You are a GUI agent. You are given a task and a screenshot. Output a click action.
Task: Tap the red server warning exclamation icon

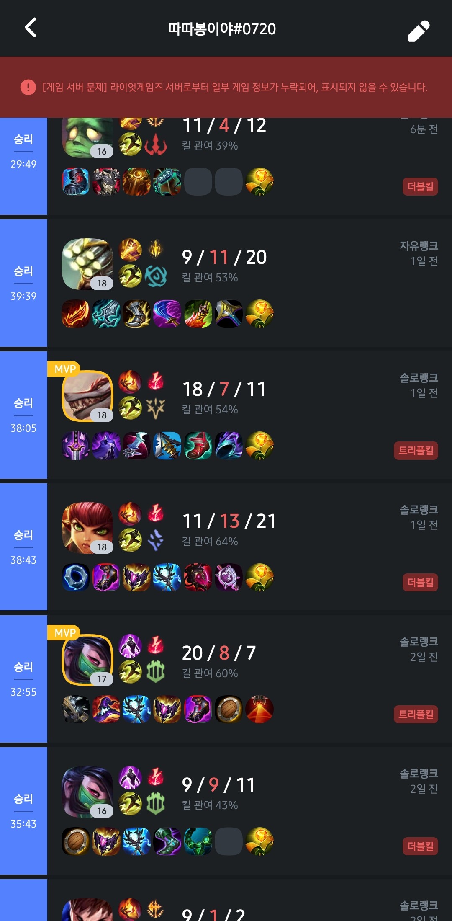[x=28, y=87]
